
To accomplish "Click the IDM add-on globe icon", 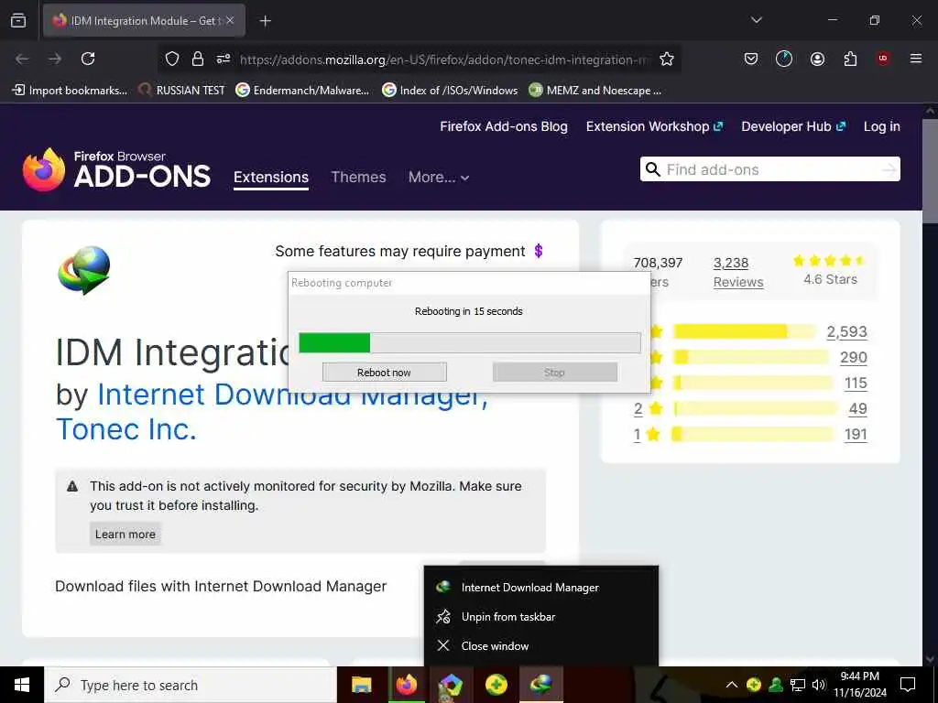I will coord(84,270).
